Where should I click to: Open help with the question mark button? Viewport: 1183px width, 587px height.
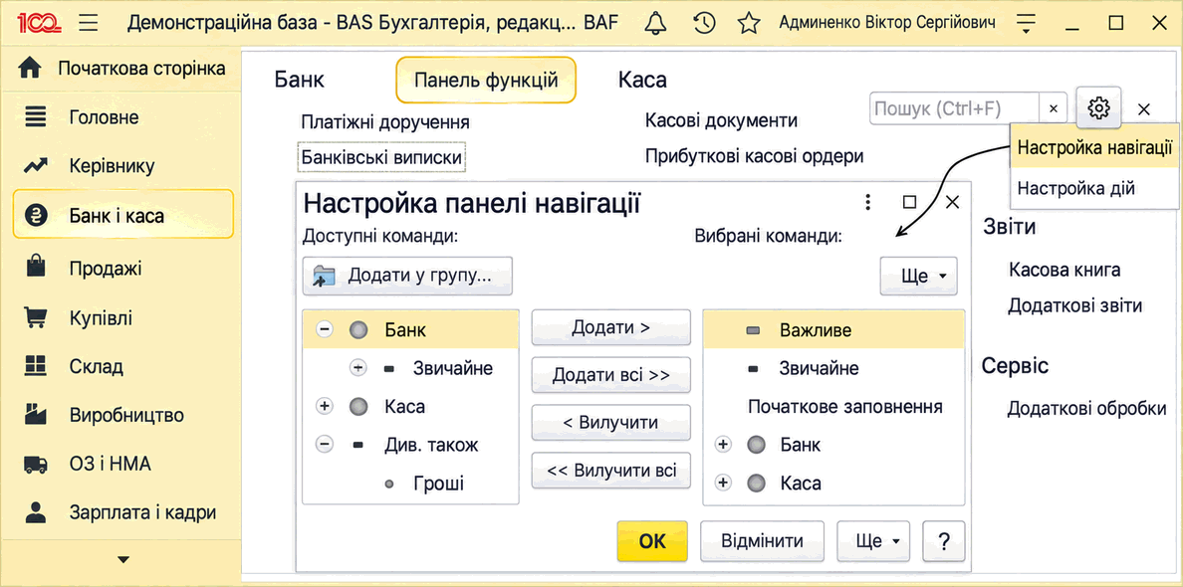point(943,541)
